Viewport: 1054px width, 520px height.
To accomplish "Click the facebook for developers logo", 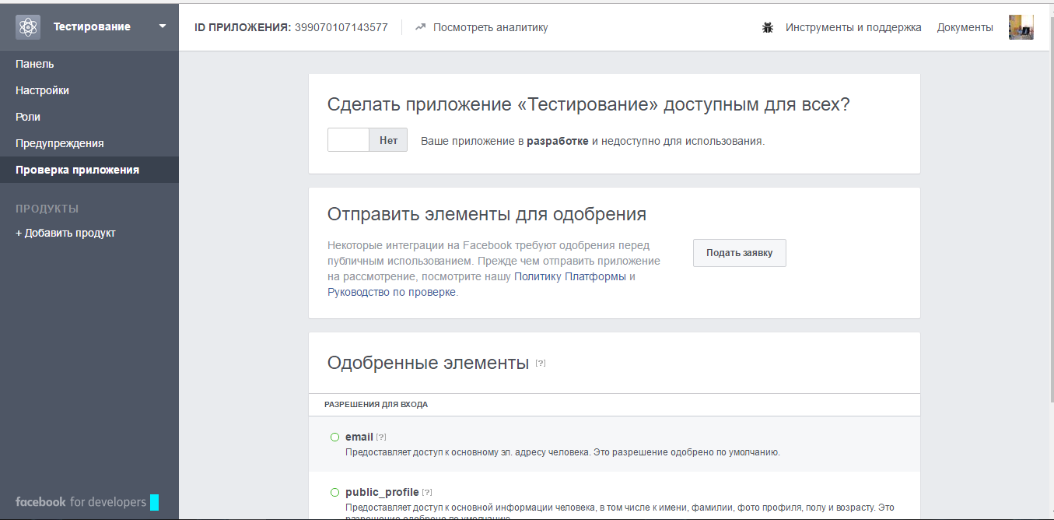I will (x=87, y=502).
